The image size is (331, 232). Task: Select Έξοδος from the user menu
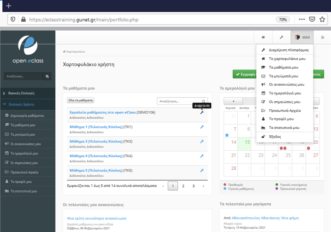[x=274, y=137]
